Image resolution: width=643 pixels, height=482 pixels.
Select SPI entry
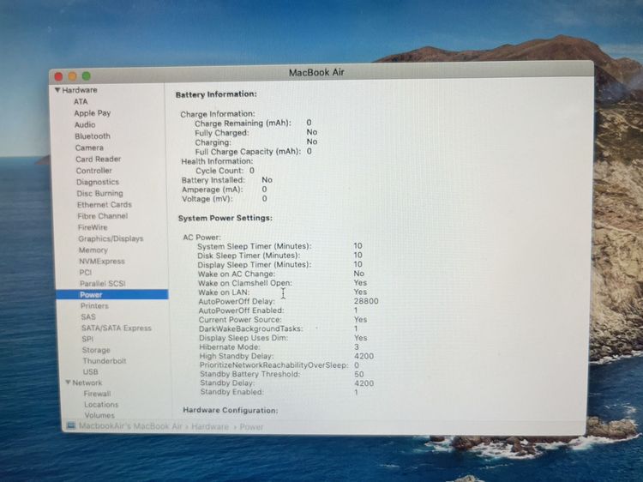coord(87,339)
